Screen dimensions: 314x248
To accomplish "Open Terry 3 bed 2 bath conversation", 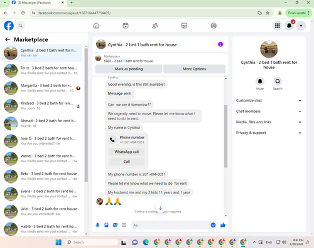I will (42, 70).
